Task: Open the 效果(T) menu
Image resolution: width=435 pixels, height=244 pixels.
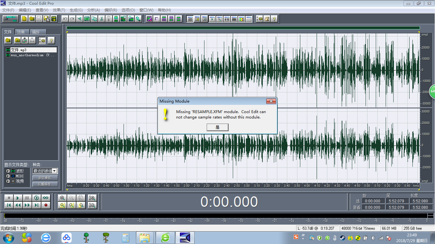Action: (59, 10)
